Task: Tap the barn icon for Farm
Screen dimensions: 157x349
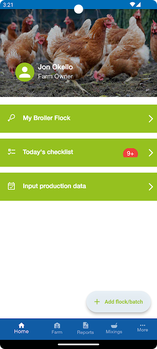Action: point(57,325)
